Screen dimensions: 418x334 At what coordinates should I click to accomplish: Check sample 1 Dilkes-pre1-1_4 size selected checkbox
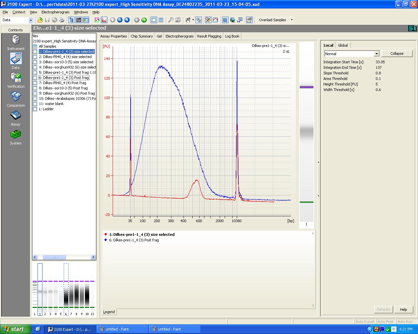tap(35, 52)
